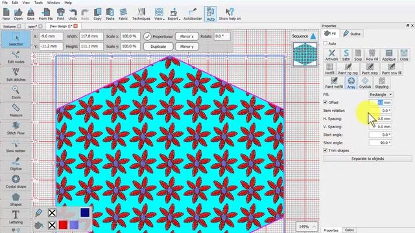Choose the Paint step fill
This screenshot has height=233, width=415.
coord(370,69)
